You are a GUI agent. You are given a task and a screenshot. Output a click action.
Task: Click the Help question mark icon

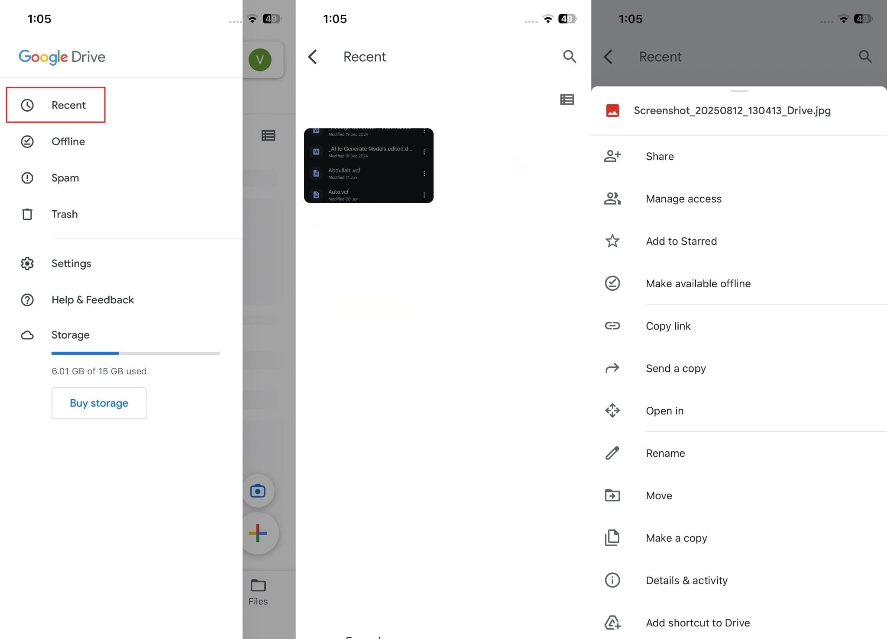(27, 300)
